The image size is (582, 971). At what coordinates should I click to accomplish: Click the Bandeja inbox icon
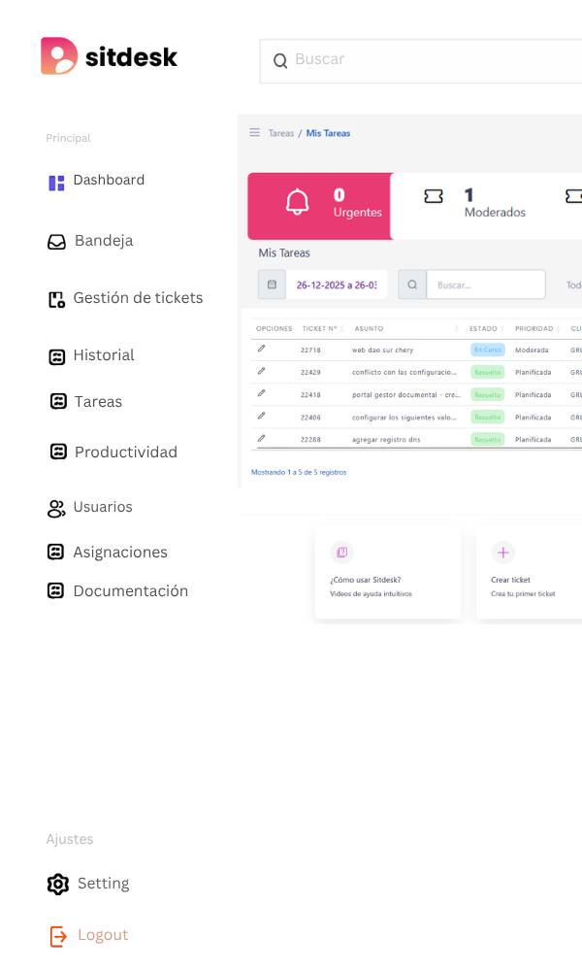57,242
